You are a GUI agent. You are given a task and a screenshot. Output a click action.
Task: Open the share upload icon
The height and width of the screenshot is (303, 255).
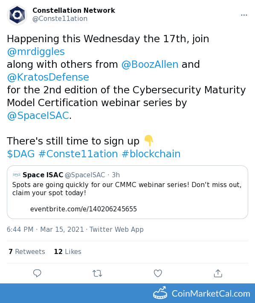pyautogui.click(x=218, y=273)
